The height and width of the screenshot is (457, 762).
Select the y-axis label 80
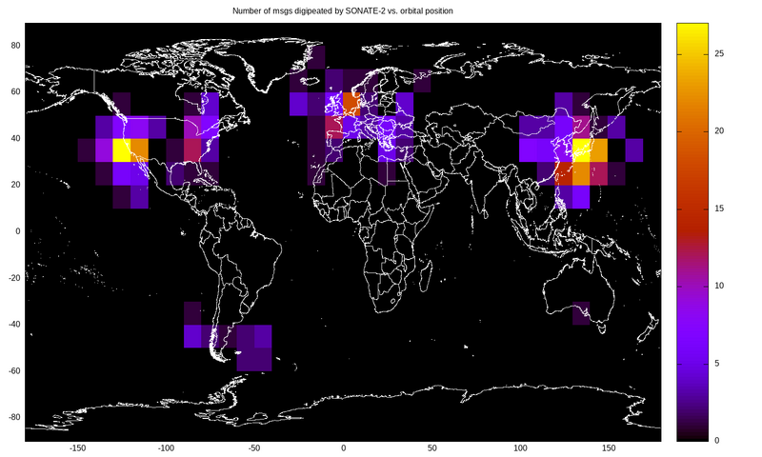[14, 45]
